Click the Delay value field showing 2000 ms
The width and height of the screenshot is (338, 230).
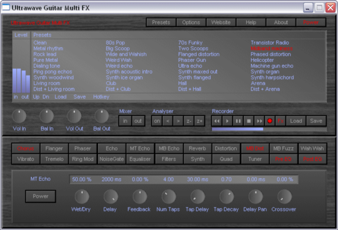point(111,179)
